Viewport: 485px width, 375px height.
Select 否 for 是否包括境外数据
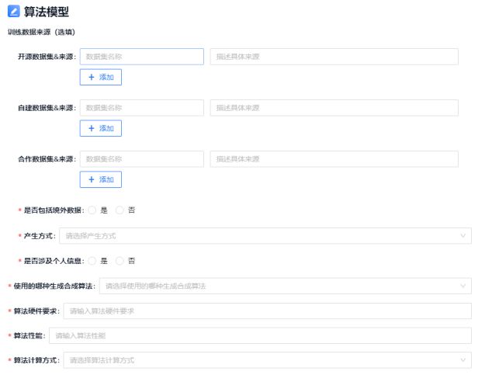[x=120, y=210]
